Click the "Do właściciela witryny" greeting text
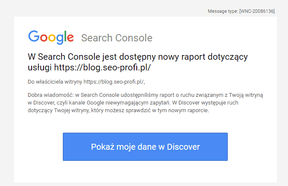 pyautogui.click(x=55, y=81)
